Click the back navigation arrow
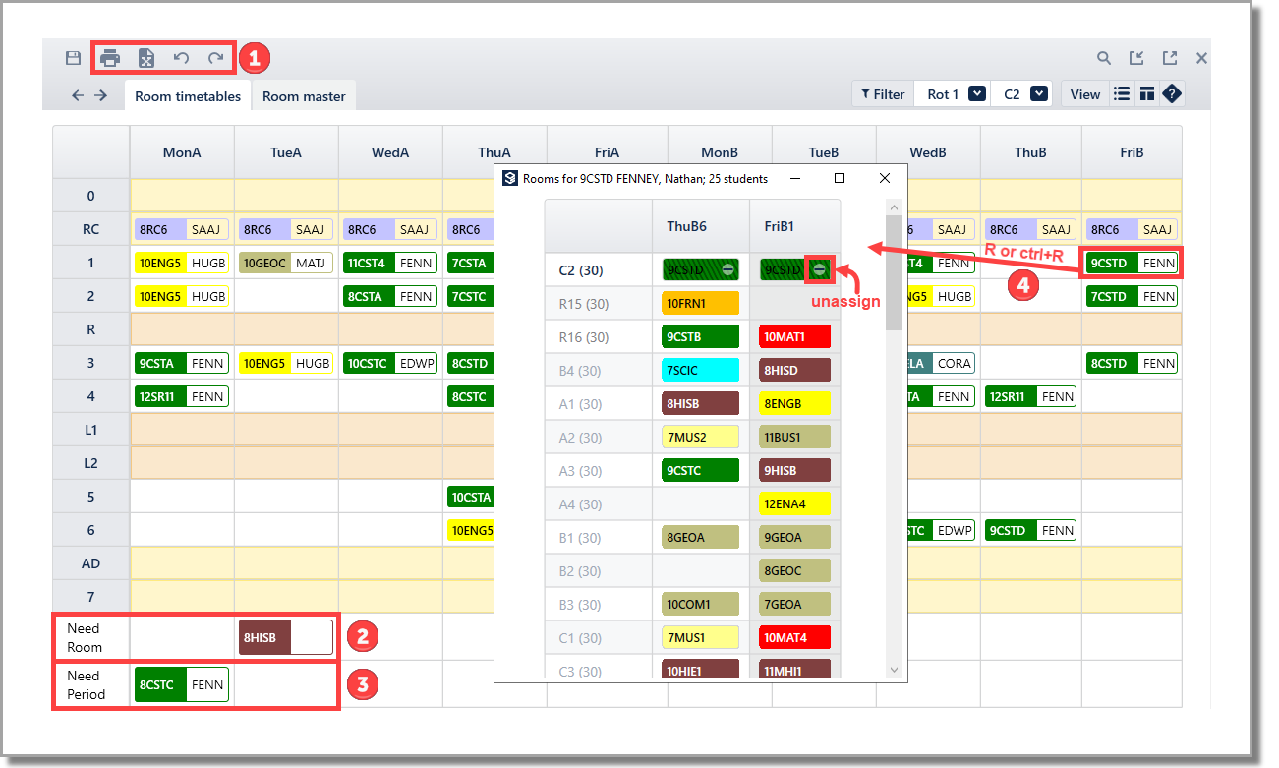Image resolution: width=1279 pixels, height=768 pixels. [78, 94]
